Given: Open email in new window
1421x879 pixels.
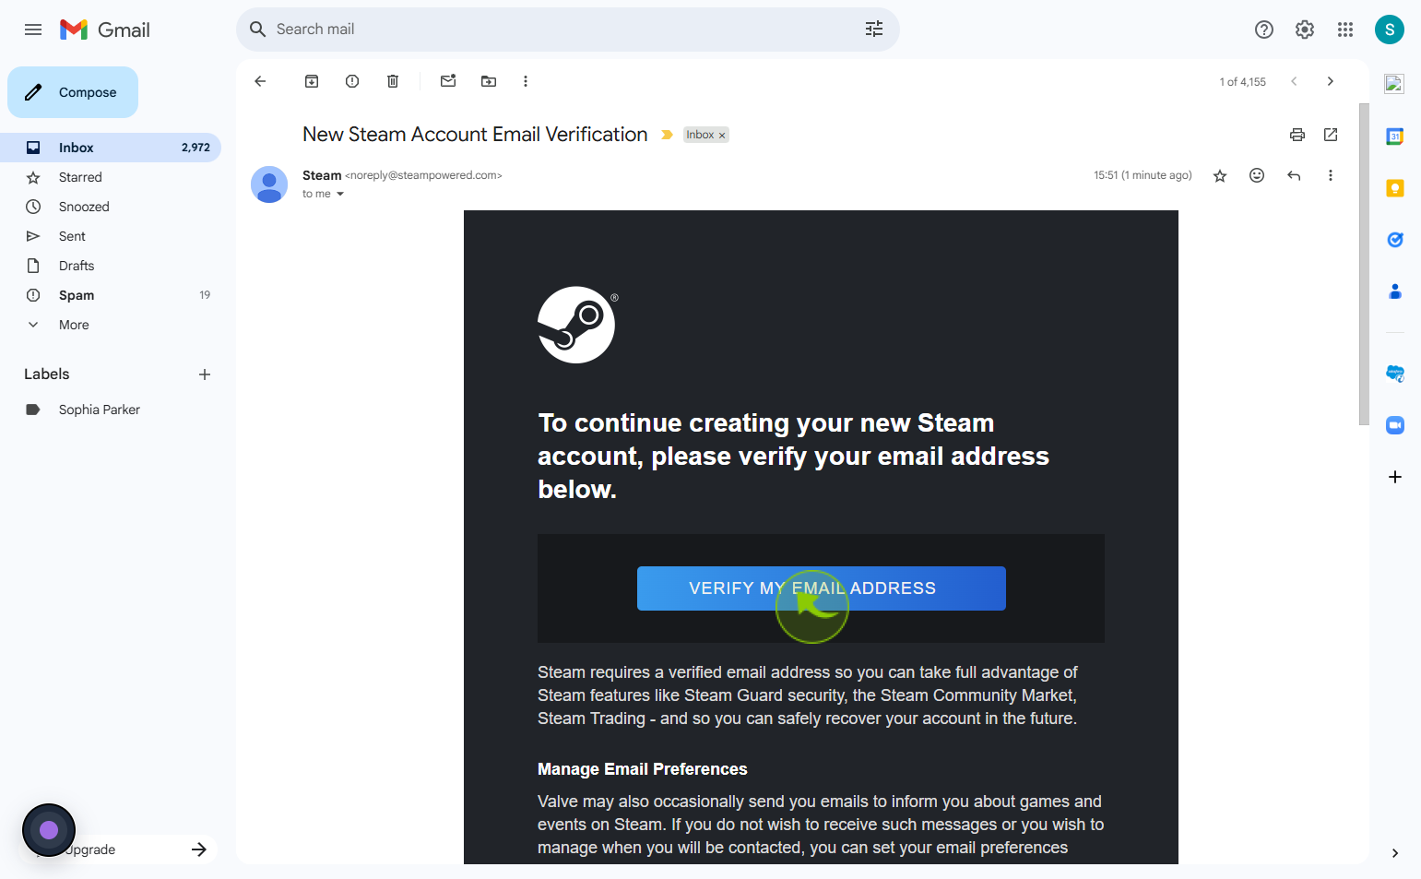Looking at the screenshot, I should [x=1331, y=135].
